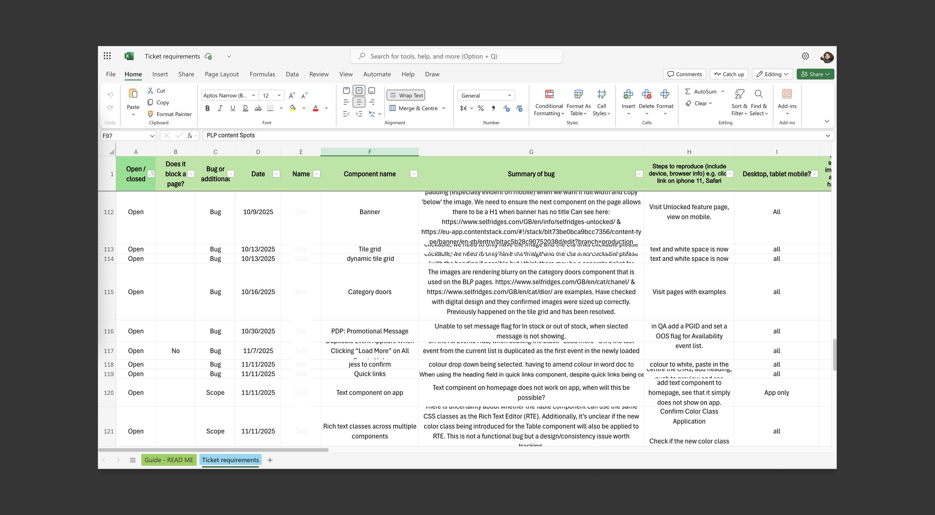Viewport: 935px width, 515px height.
Task: Click the Share button
Action: pyautogui.click(x=815, y=74)
